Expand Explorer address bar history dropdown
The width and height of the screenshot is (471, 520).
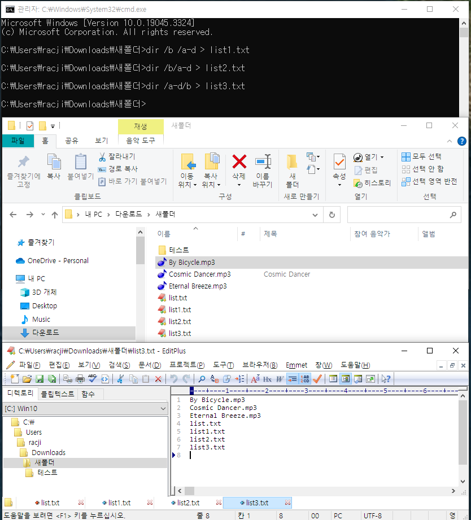315,215
